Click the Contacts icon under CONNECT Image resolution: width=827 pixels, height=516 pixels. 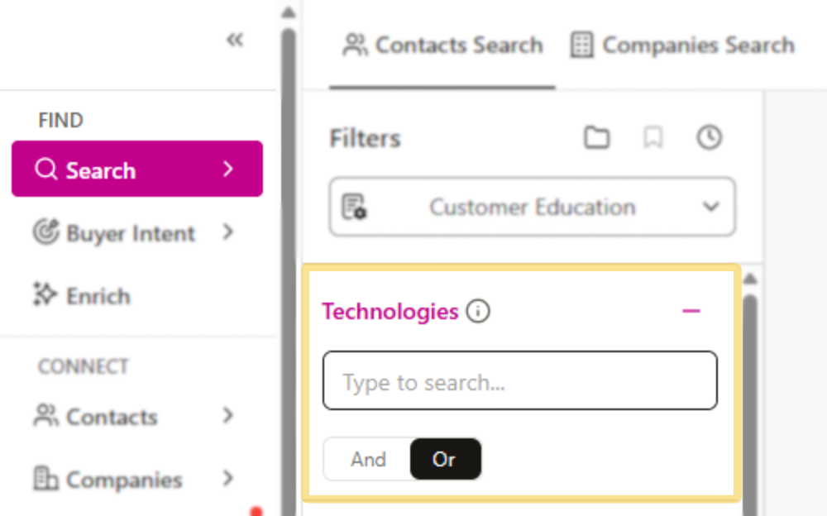click(45, 417)
